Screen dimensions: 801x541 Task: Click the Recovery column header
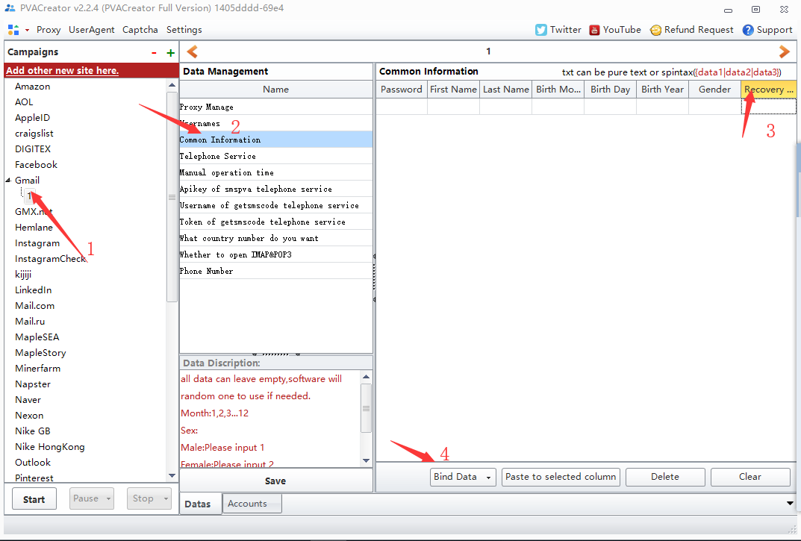tap(768, 90)
